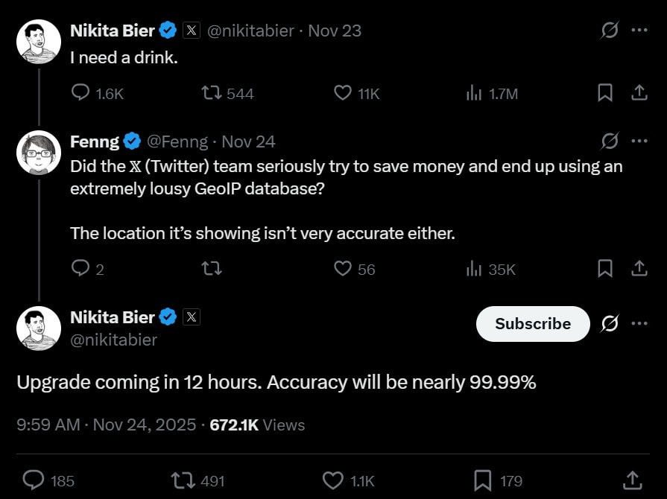Open more options on Nikita's first tweet

(x=639, y=30)
